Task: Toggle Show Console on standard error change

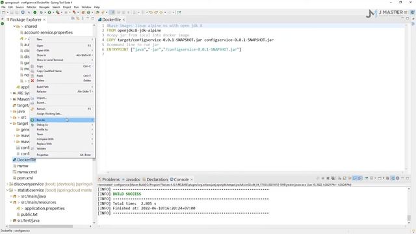Action: [360, 178]
